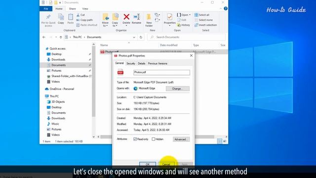Click the Advanced... button
This screenshot has height=178, width=316.
[x=181, y=139]
